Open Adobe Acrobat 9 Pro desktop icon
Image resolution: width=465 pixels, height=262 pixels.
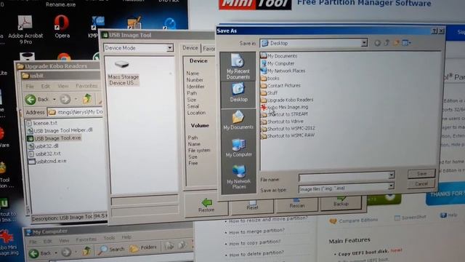pyautogui.click(x=25, y=30)
